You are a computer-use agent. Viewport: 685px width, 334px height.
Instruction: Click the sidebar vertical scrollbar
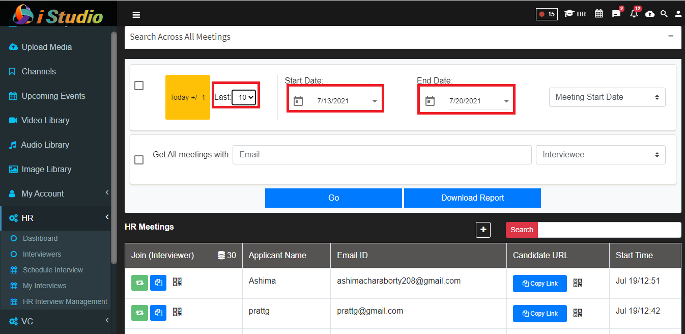[114, 148]
